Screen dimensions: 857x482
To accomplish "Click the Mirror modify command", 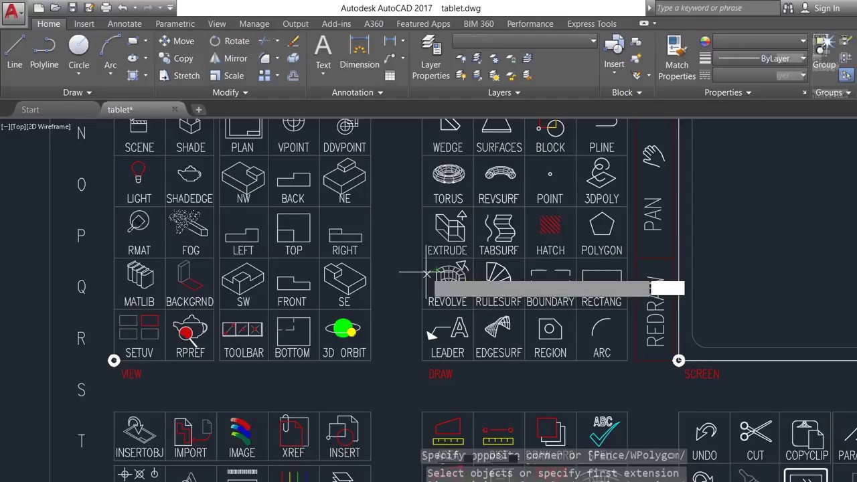I will pyautogui.click(x=228, y=58).
